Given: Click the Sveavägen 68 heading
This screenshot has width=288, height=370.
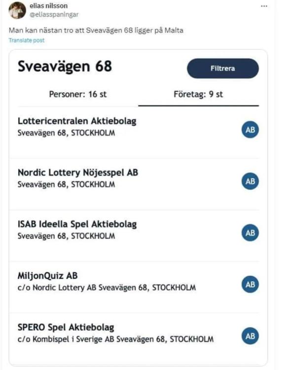Looking at the screenshot, I should tap(65, 66).
